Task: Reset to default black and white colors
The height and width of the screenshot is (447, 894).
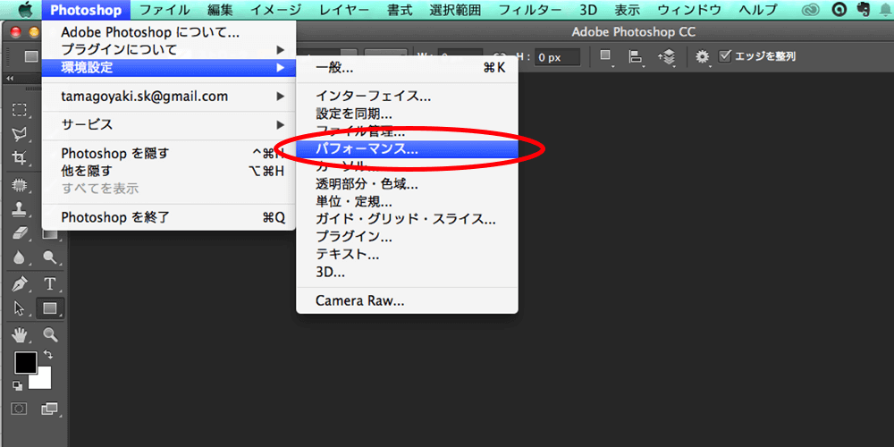Action: pyautogui.click(x=18, y=386)
